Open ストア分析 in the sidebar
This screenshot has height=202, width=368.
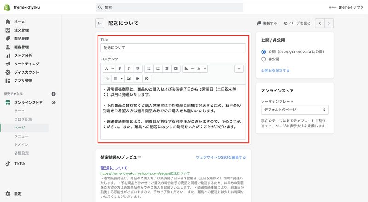(23, 55)
